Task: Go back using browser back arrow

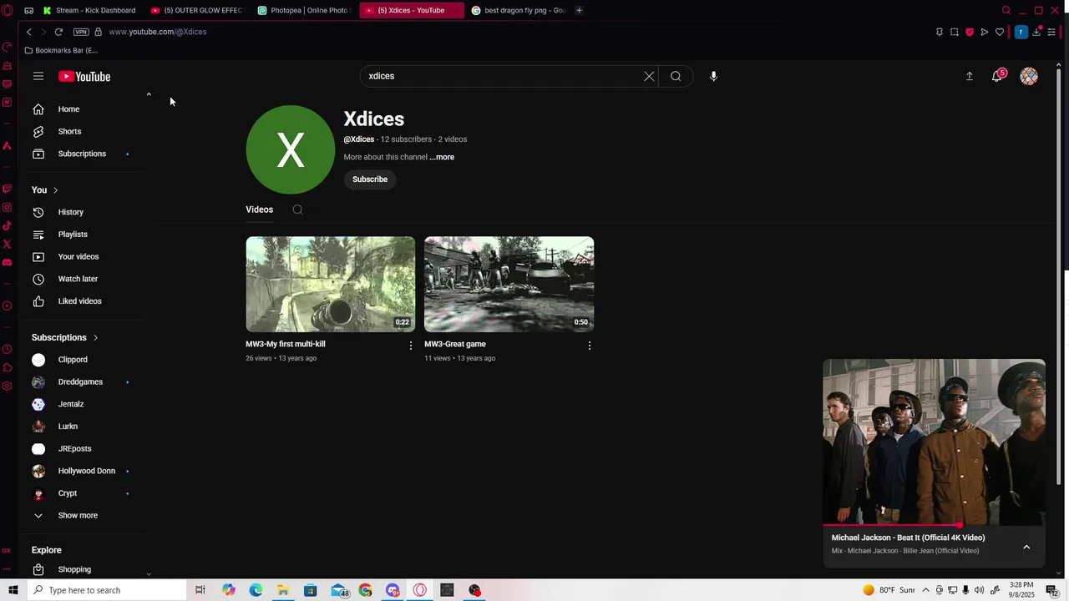Action: click(x=28, y=32)
